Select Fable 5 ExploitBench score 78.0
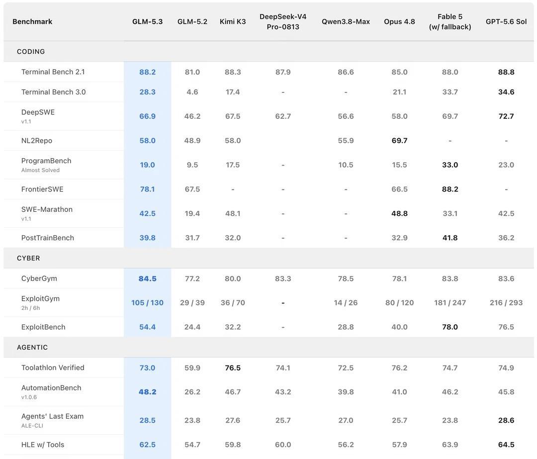Image resolution: width=537 pixels, height=459 pixels. point(449,327)
